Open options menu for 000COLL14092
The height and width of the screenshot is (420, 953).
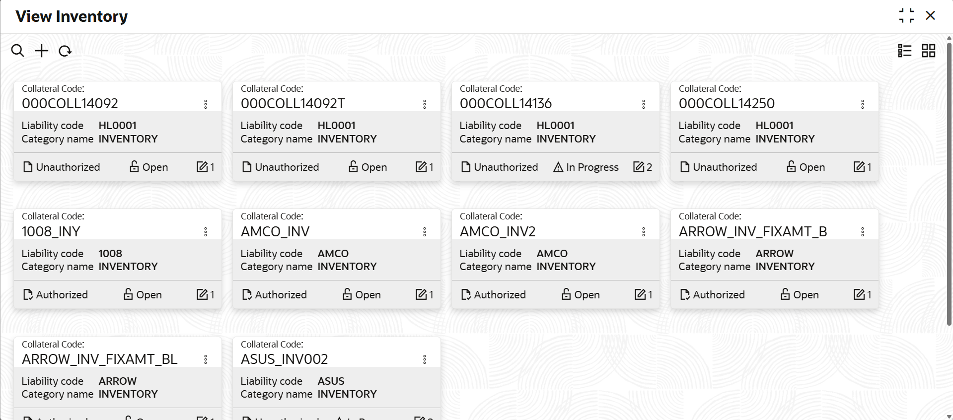tap(206, 104)
